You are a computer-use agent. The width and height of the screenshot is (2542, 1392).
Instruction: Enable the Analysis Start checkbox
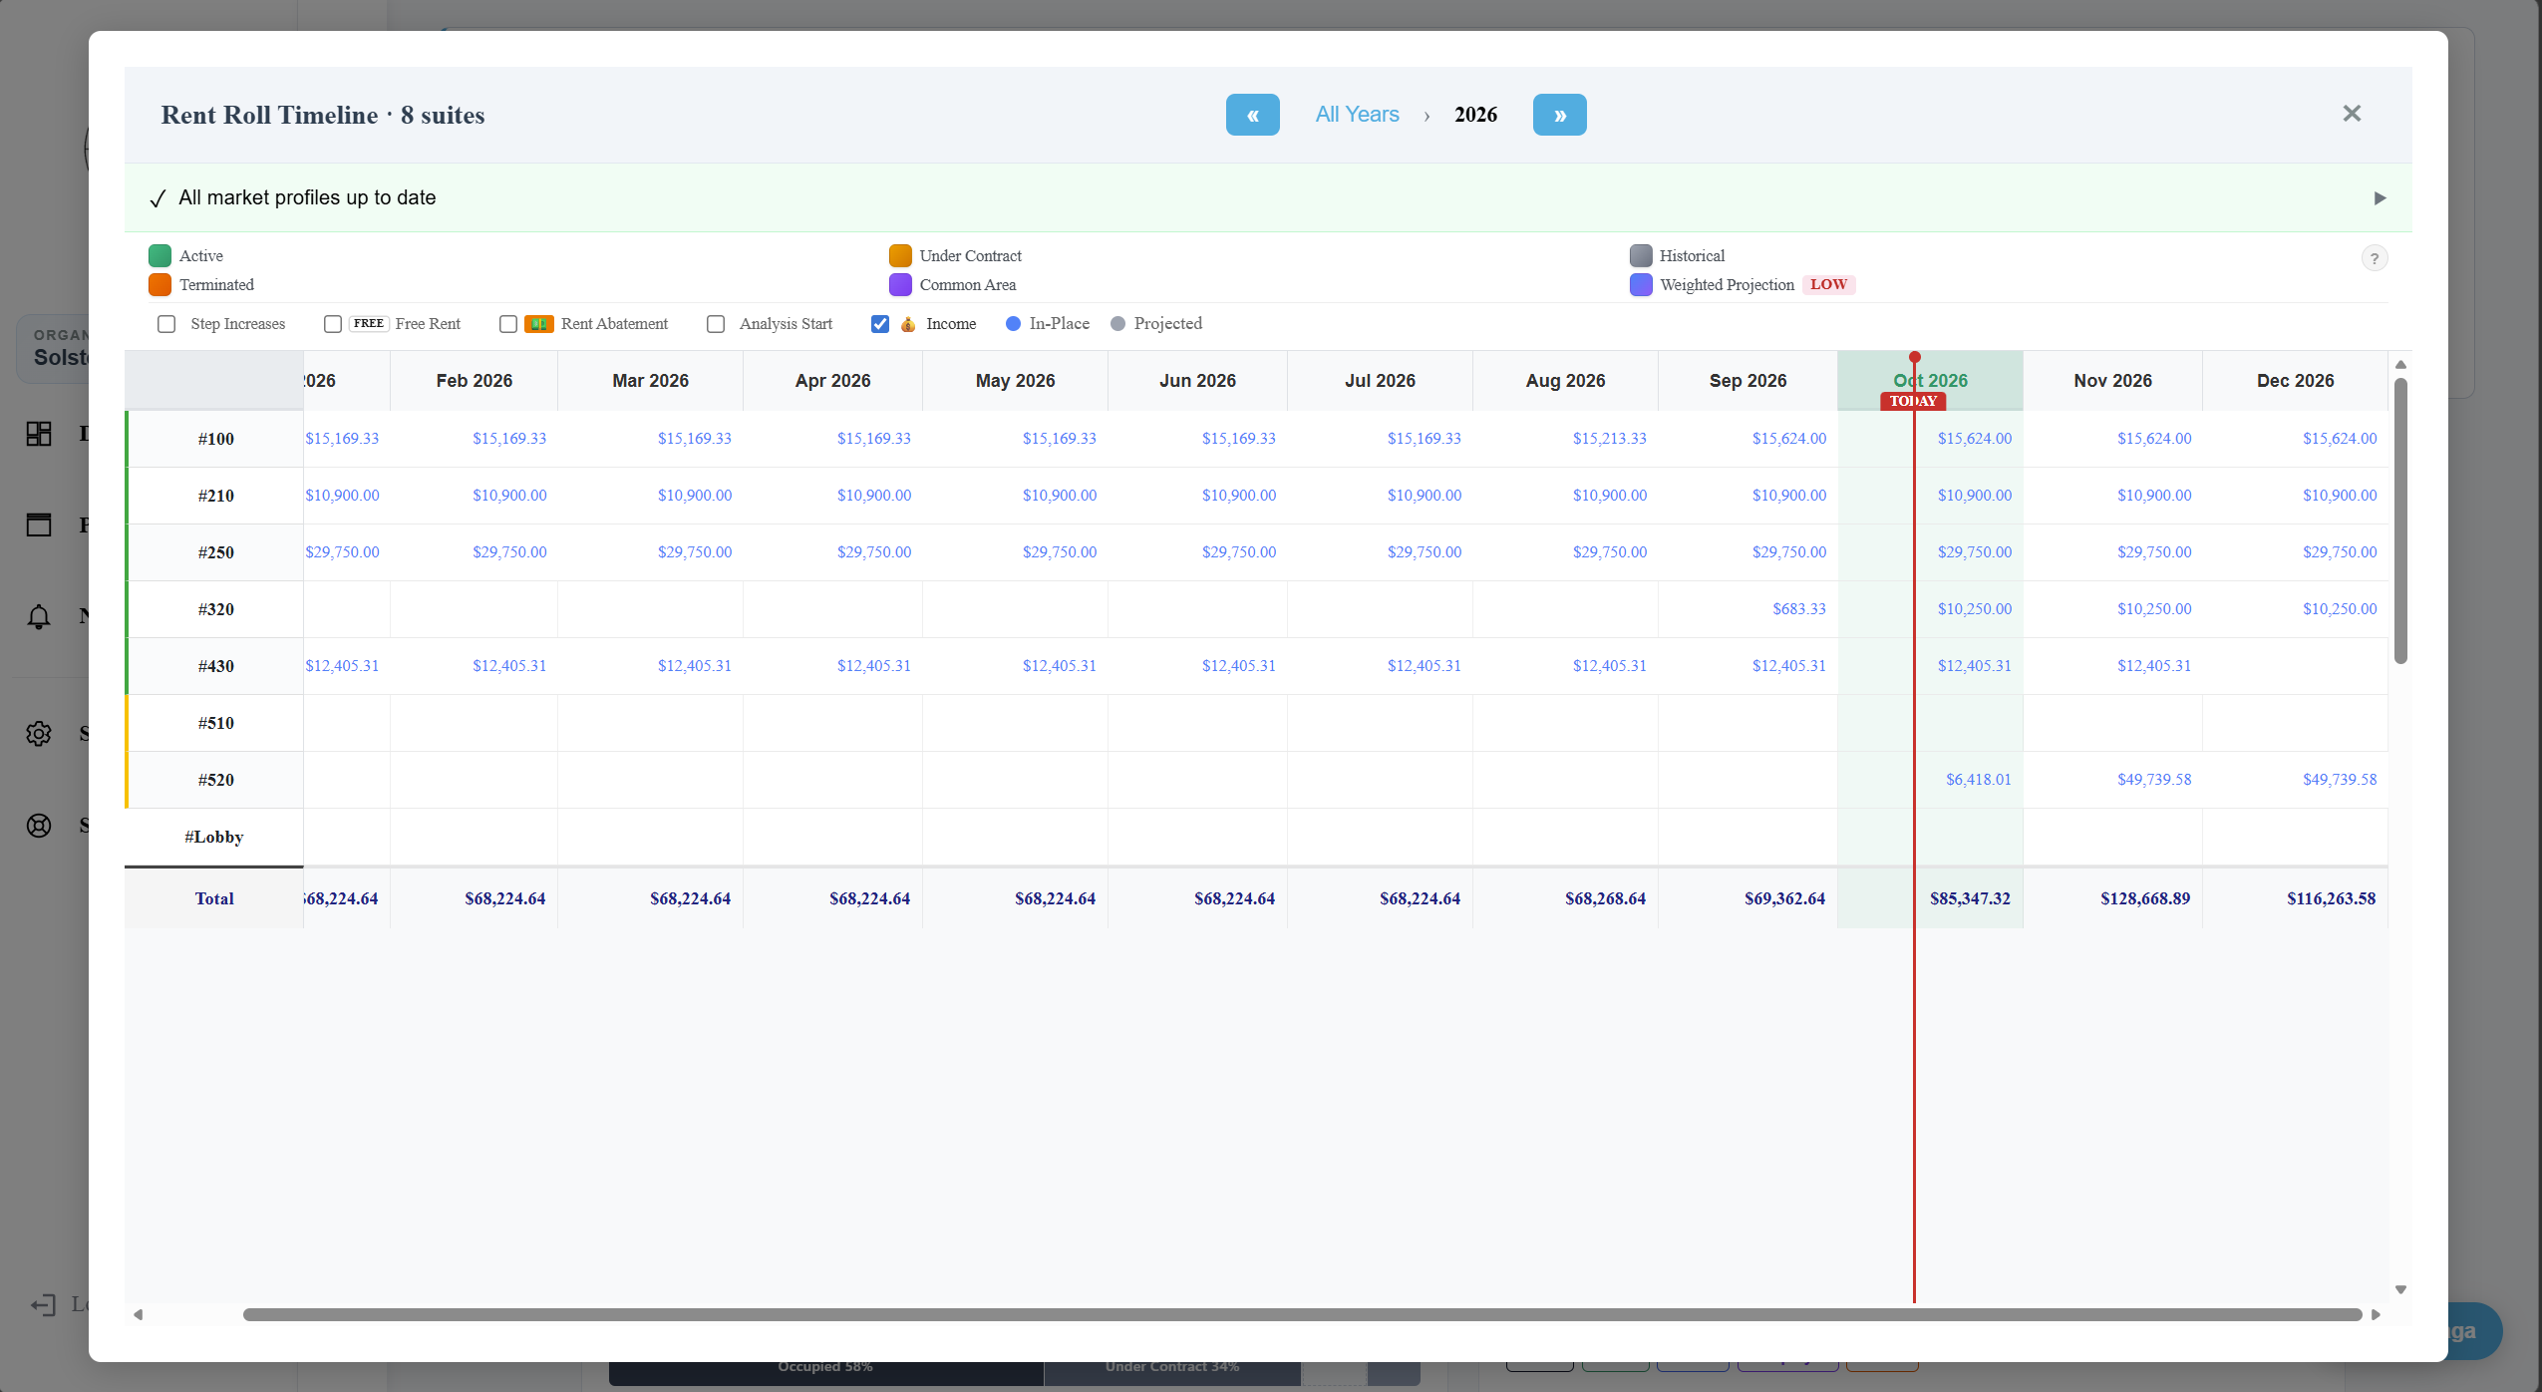[x=716, y=324]
